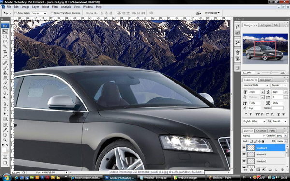Screen dimensions: 290x181
Task: Hide the window4 layer
Action: click(244, 148)
